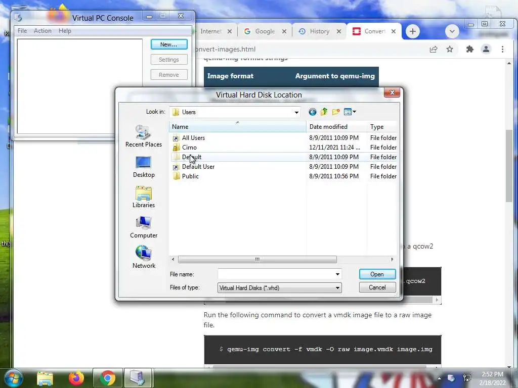
Task: Switch to the Google tab in Chrome
Action: click(264, 31)
